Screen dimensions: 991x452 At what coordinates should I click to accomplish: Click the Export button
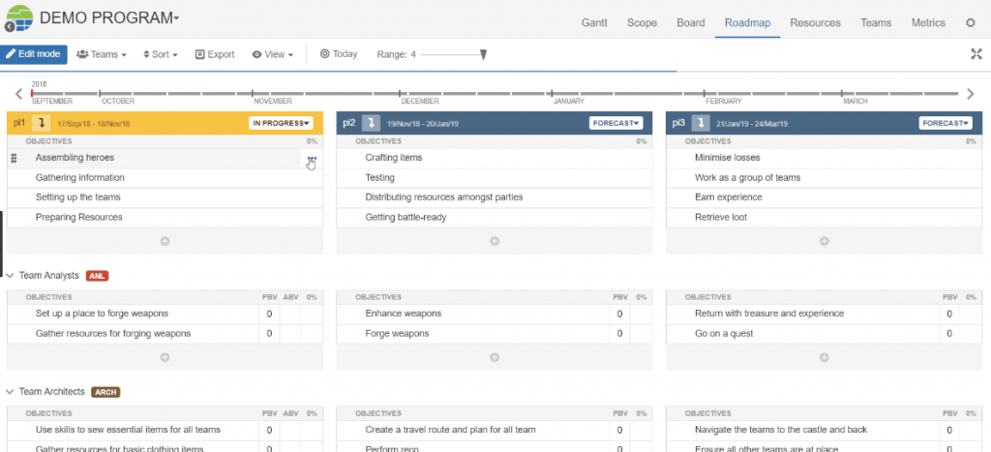[215, 54]
